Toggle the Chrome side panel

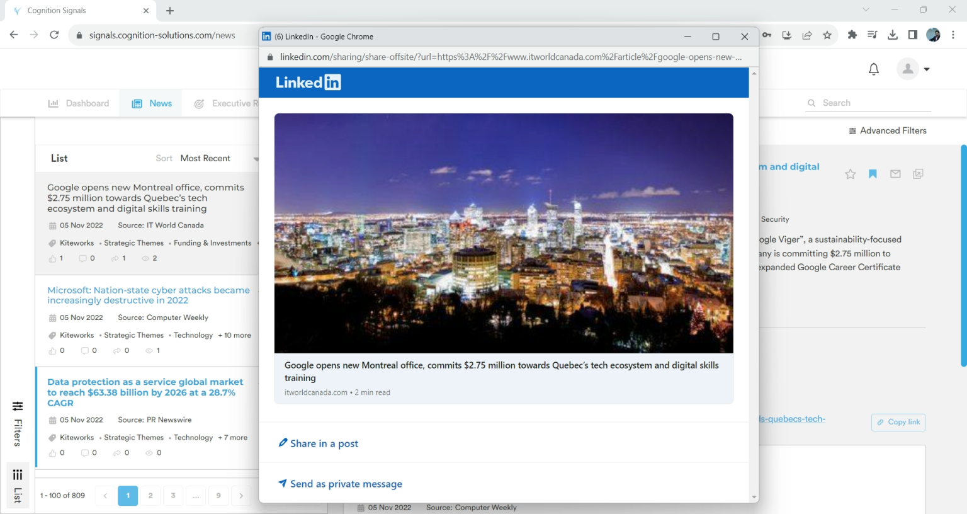coord(913,35)
